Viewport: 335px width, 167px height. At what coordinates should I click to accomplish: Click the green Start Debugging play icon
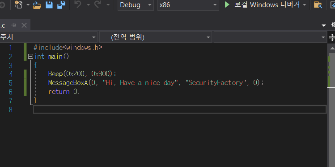click(227, 4)
